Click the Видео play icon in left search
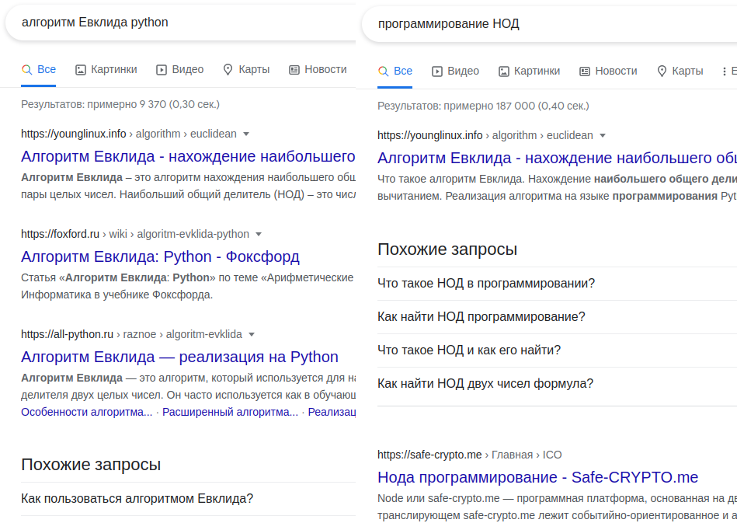The width and height of the screenshot is (737, 523). [x=162, y=70]
